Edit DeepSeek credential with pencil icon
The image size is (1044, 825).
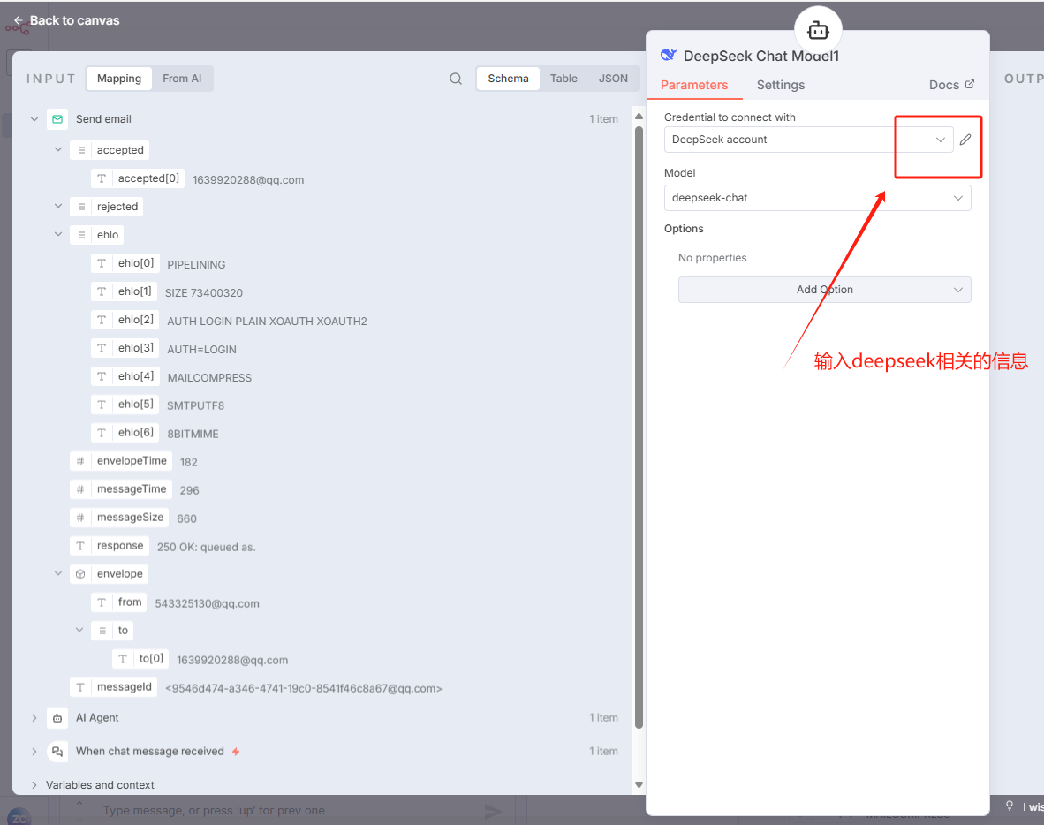click(965, 140)
